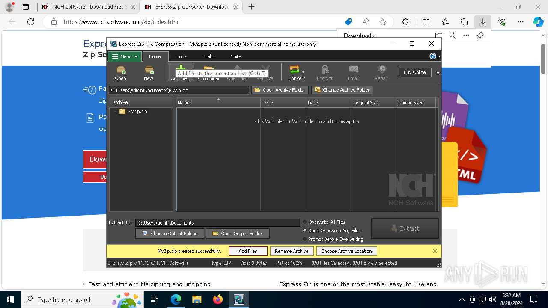Click the Windows search box
The image size is (548, 308).
[x=81, y=299]
